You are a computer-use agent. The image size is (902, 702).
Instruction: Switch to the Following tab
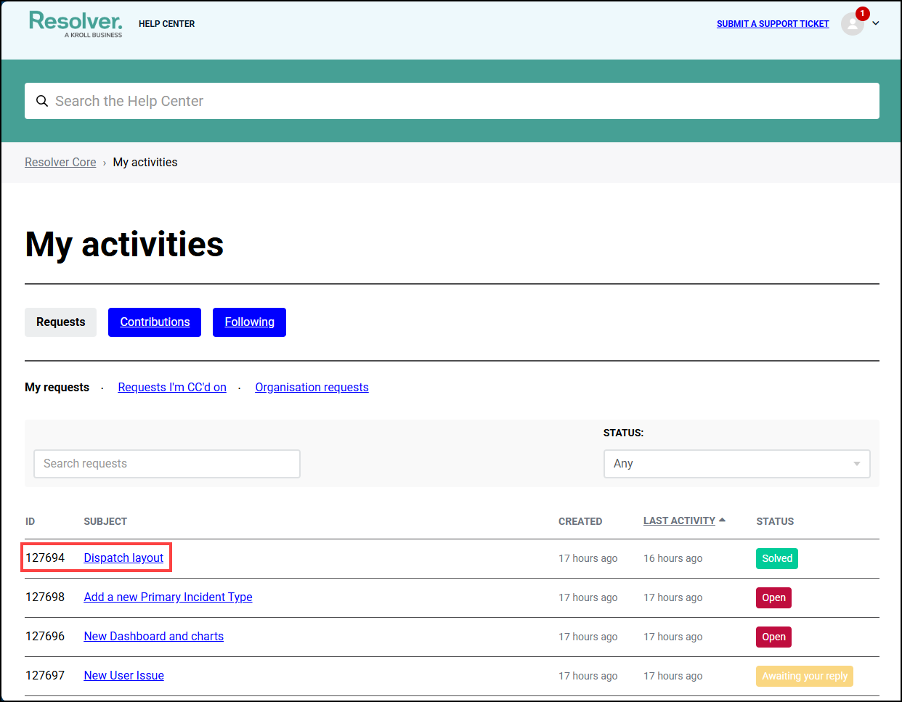pos(249,322)
